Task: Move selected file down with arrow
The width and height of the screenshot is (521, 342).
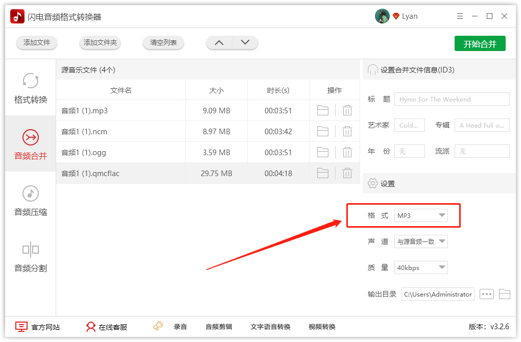Action: [245, 42]
